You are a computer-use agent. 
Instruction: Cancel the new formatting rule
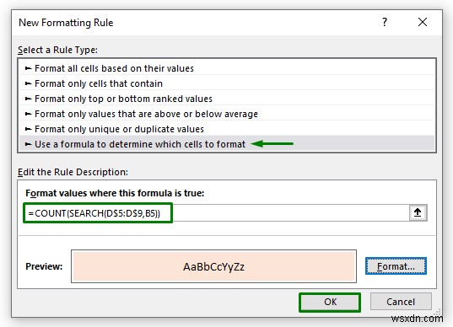401,302
